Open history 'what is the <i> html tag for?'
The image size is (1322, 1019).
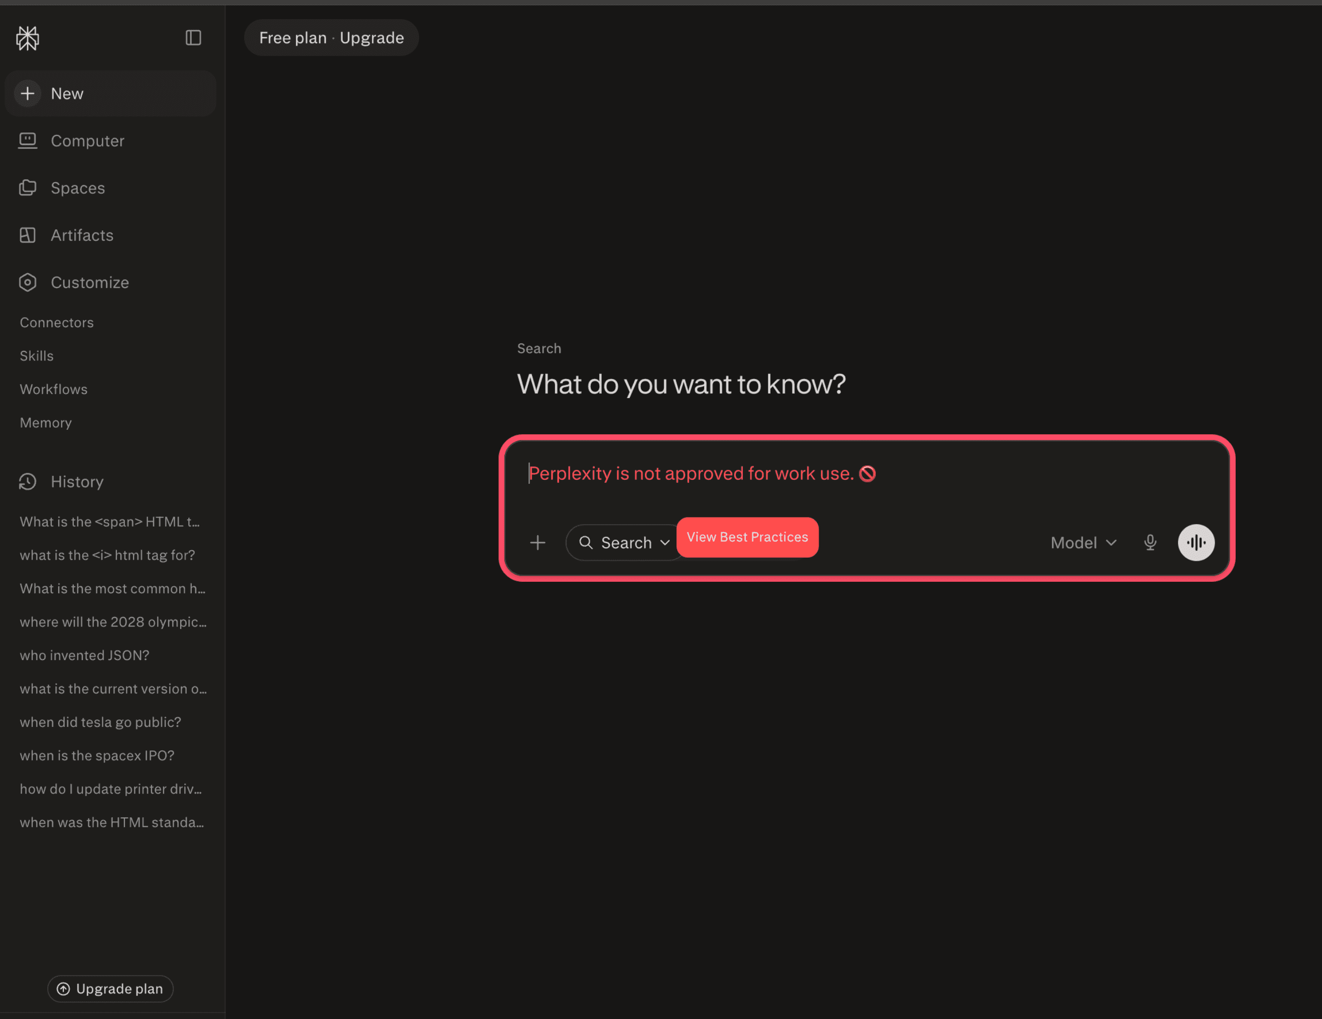click(x=108, y=555)
